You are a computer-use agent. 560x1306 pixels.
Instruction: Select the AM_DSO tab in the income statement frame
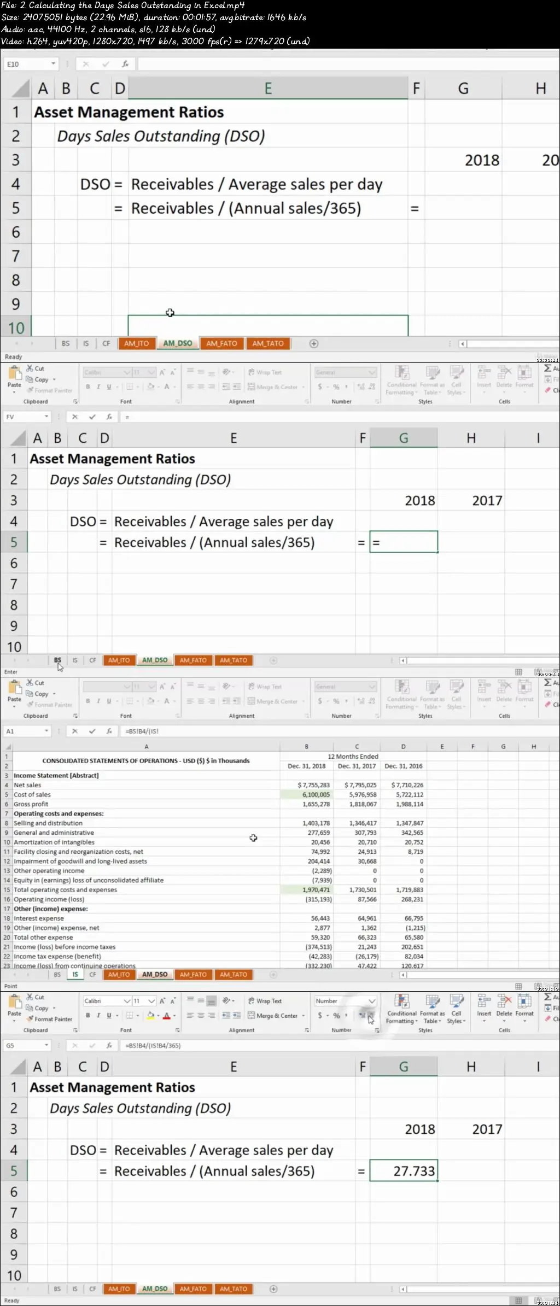coord(155,975)
